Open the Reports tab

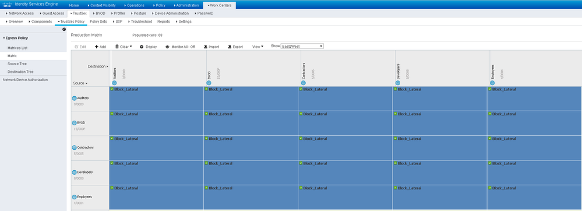click(164, 22)
